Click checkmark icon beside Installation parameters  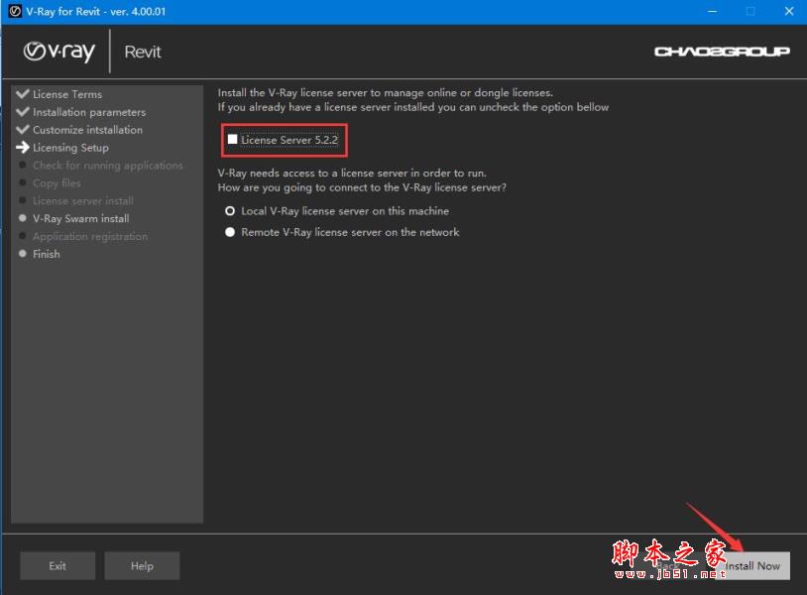coord(23,112)
